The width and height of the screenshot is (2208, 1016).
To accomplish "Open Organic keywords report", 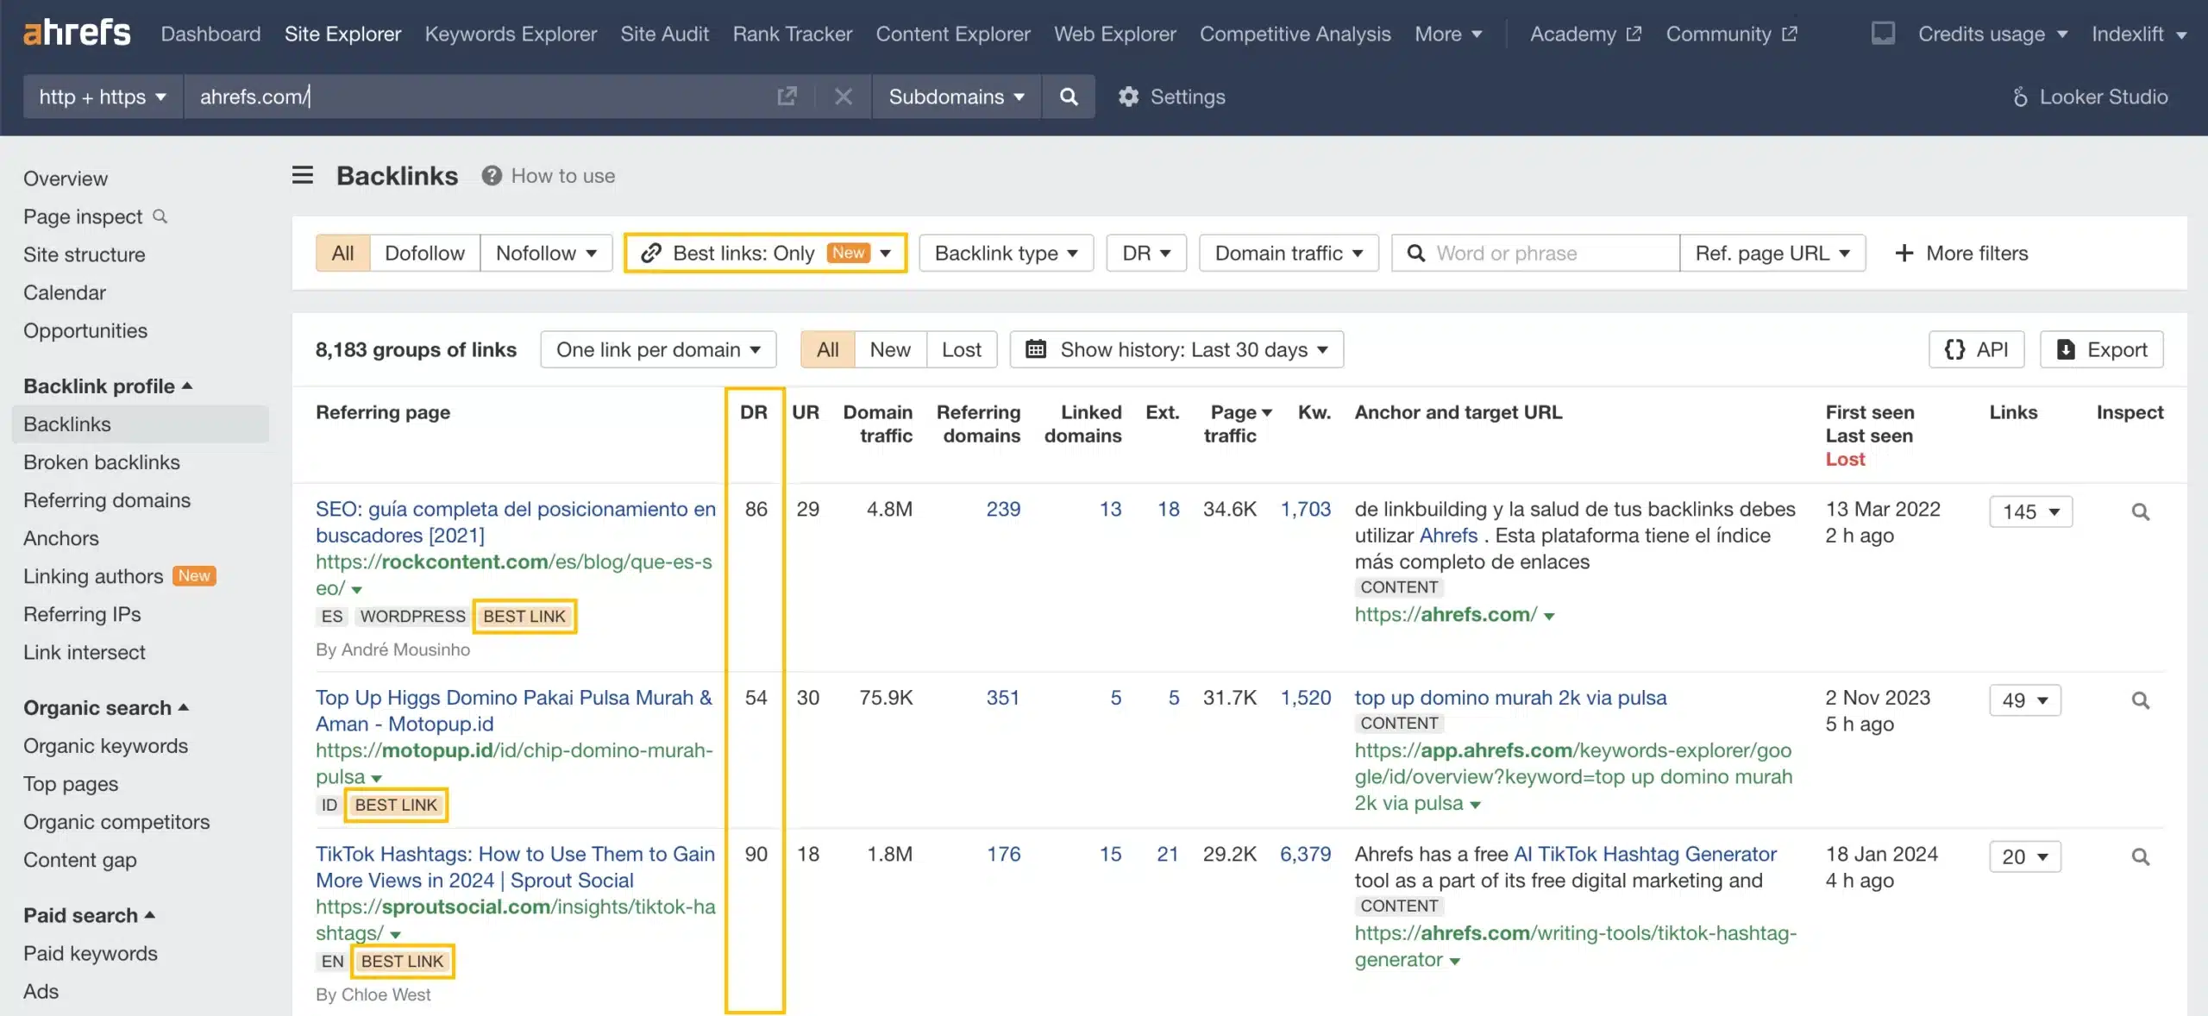I will tap(105, 745).
